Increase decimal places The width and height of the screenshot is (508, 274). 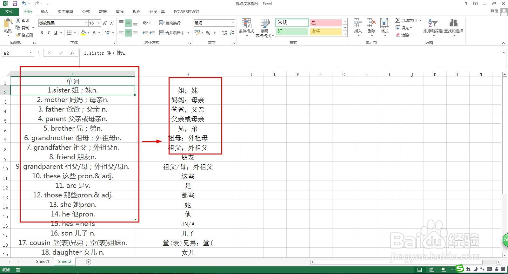(x=224, y=32)
